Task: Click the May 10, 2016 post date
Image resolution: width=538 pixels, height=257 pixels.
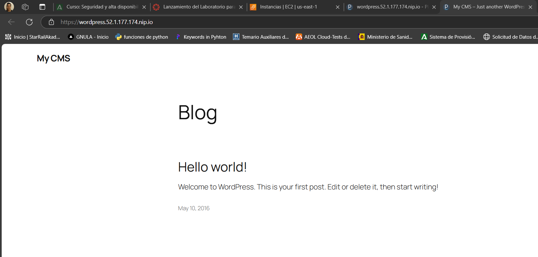Action: tap(194, 208)
